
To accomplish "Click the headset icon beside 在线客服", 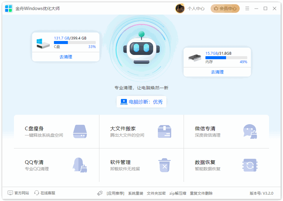I will 37,193.
